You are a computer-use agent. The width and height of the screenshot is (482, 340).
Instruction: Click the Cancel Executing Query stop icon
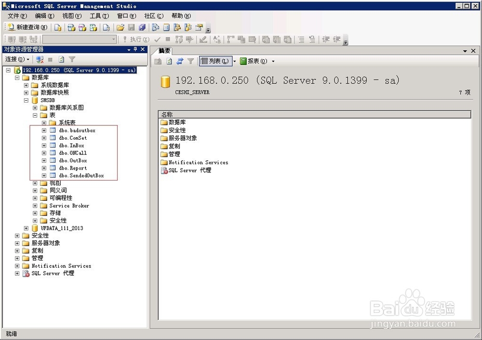pyautogui.click(x=168, y=39)
